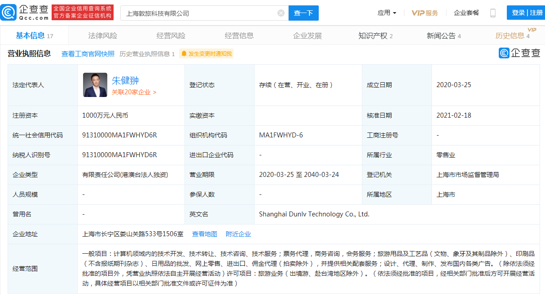The image size is (545, 295).
Task: Switch to 知识产权 tab
Action: tap(376, 35)
